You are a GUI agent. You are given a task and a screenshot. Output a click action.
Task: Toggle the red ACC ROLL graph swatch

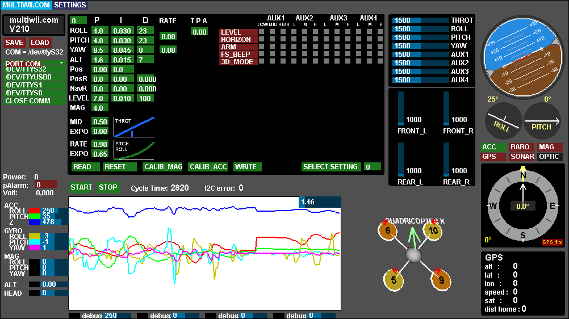(x=35, y=211)
